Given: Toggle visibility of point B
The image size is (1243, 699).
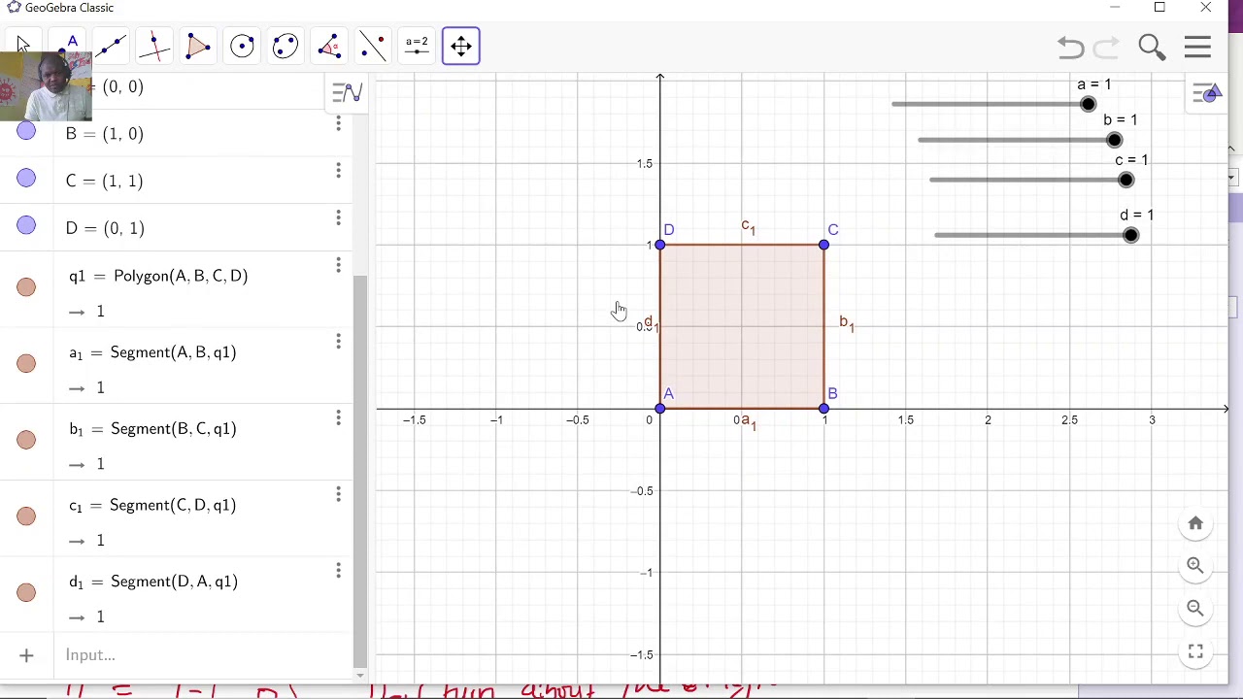Looking at the screenshot, I should (x=26, y=131).
